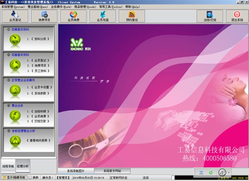The image size is (249, 181).
Task: Click the 当班/交班 toolbar button
Action: tap(210, 16)
